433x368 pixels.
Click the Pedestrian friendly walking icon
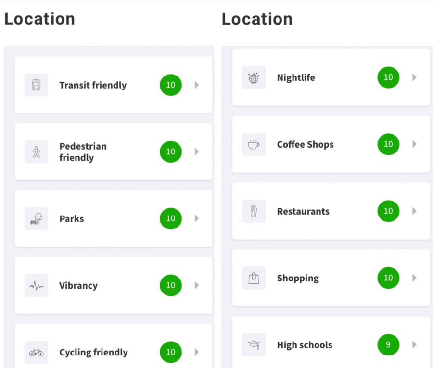37,152
